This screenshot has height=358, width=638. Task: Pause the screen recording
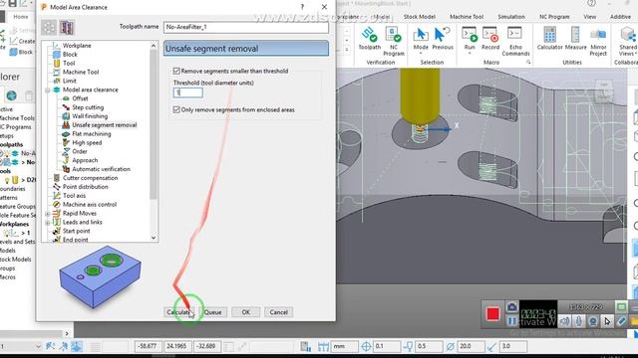click(511, 321)
